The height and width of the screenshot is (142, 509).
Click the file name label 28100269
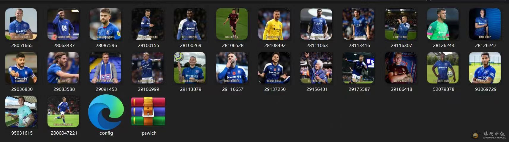tap(191, 45)
